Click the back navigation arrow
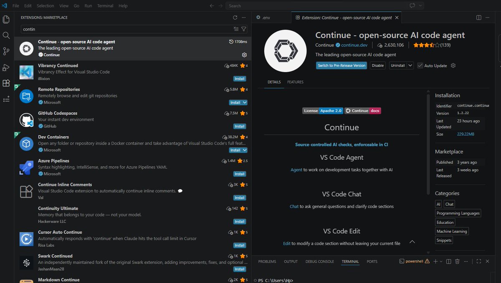 [212, 5]
